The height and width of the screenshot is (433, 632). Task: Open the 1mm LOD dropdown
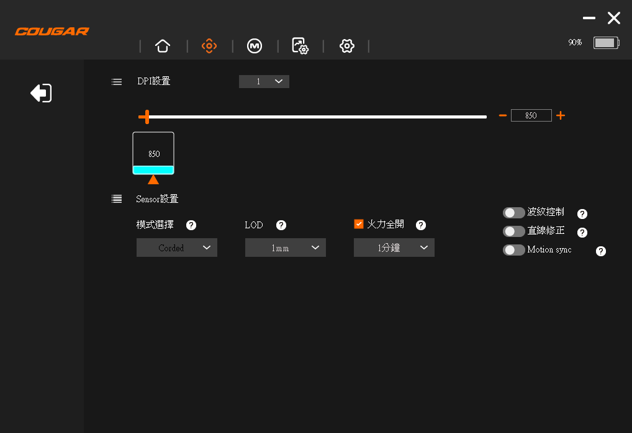(x=286, y=248)
